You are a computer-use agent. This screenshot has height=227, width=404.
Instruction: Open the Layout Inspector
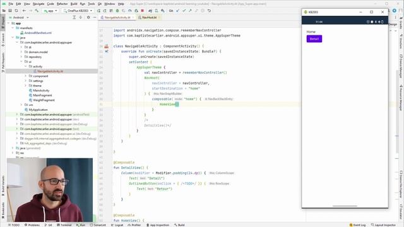[x=383, y=225]
